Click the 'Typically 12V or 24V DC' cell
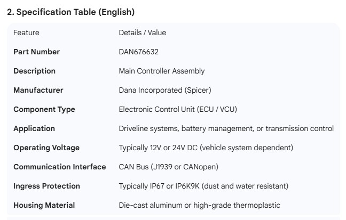The image size is (346, 220). 206,148
